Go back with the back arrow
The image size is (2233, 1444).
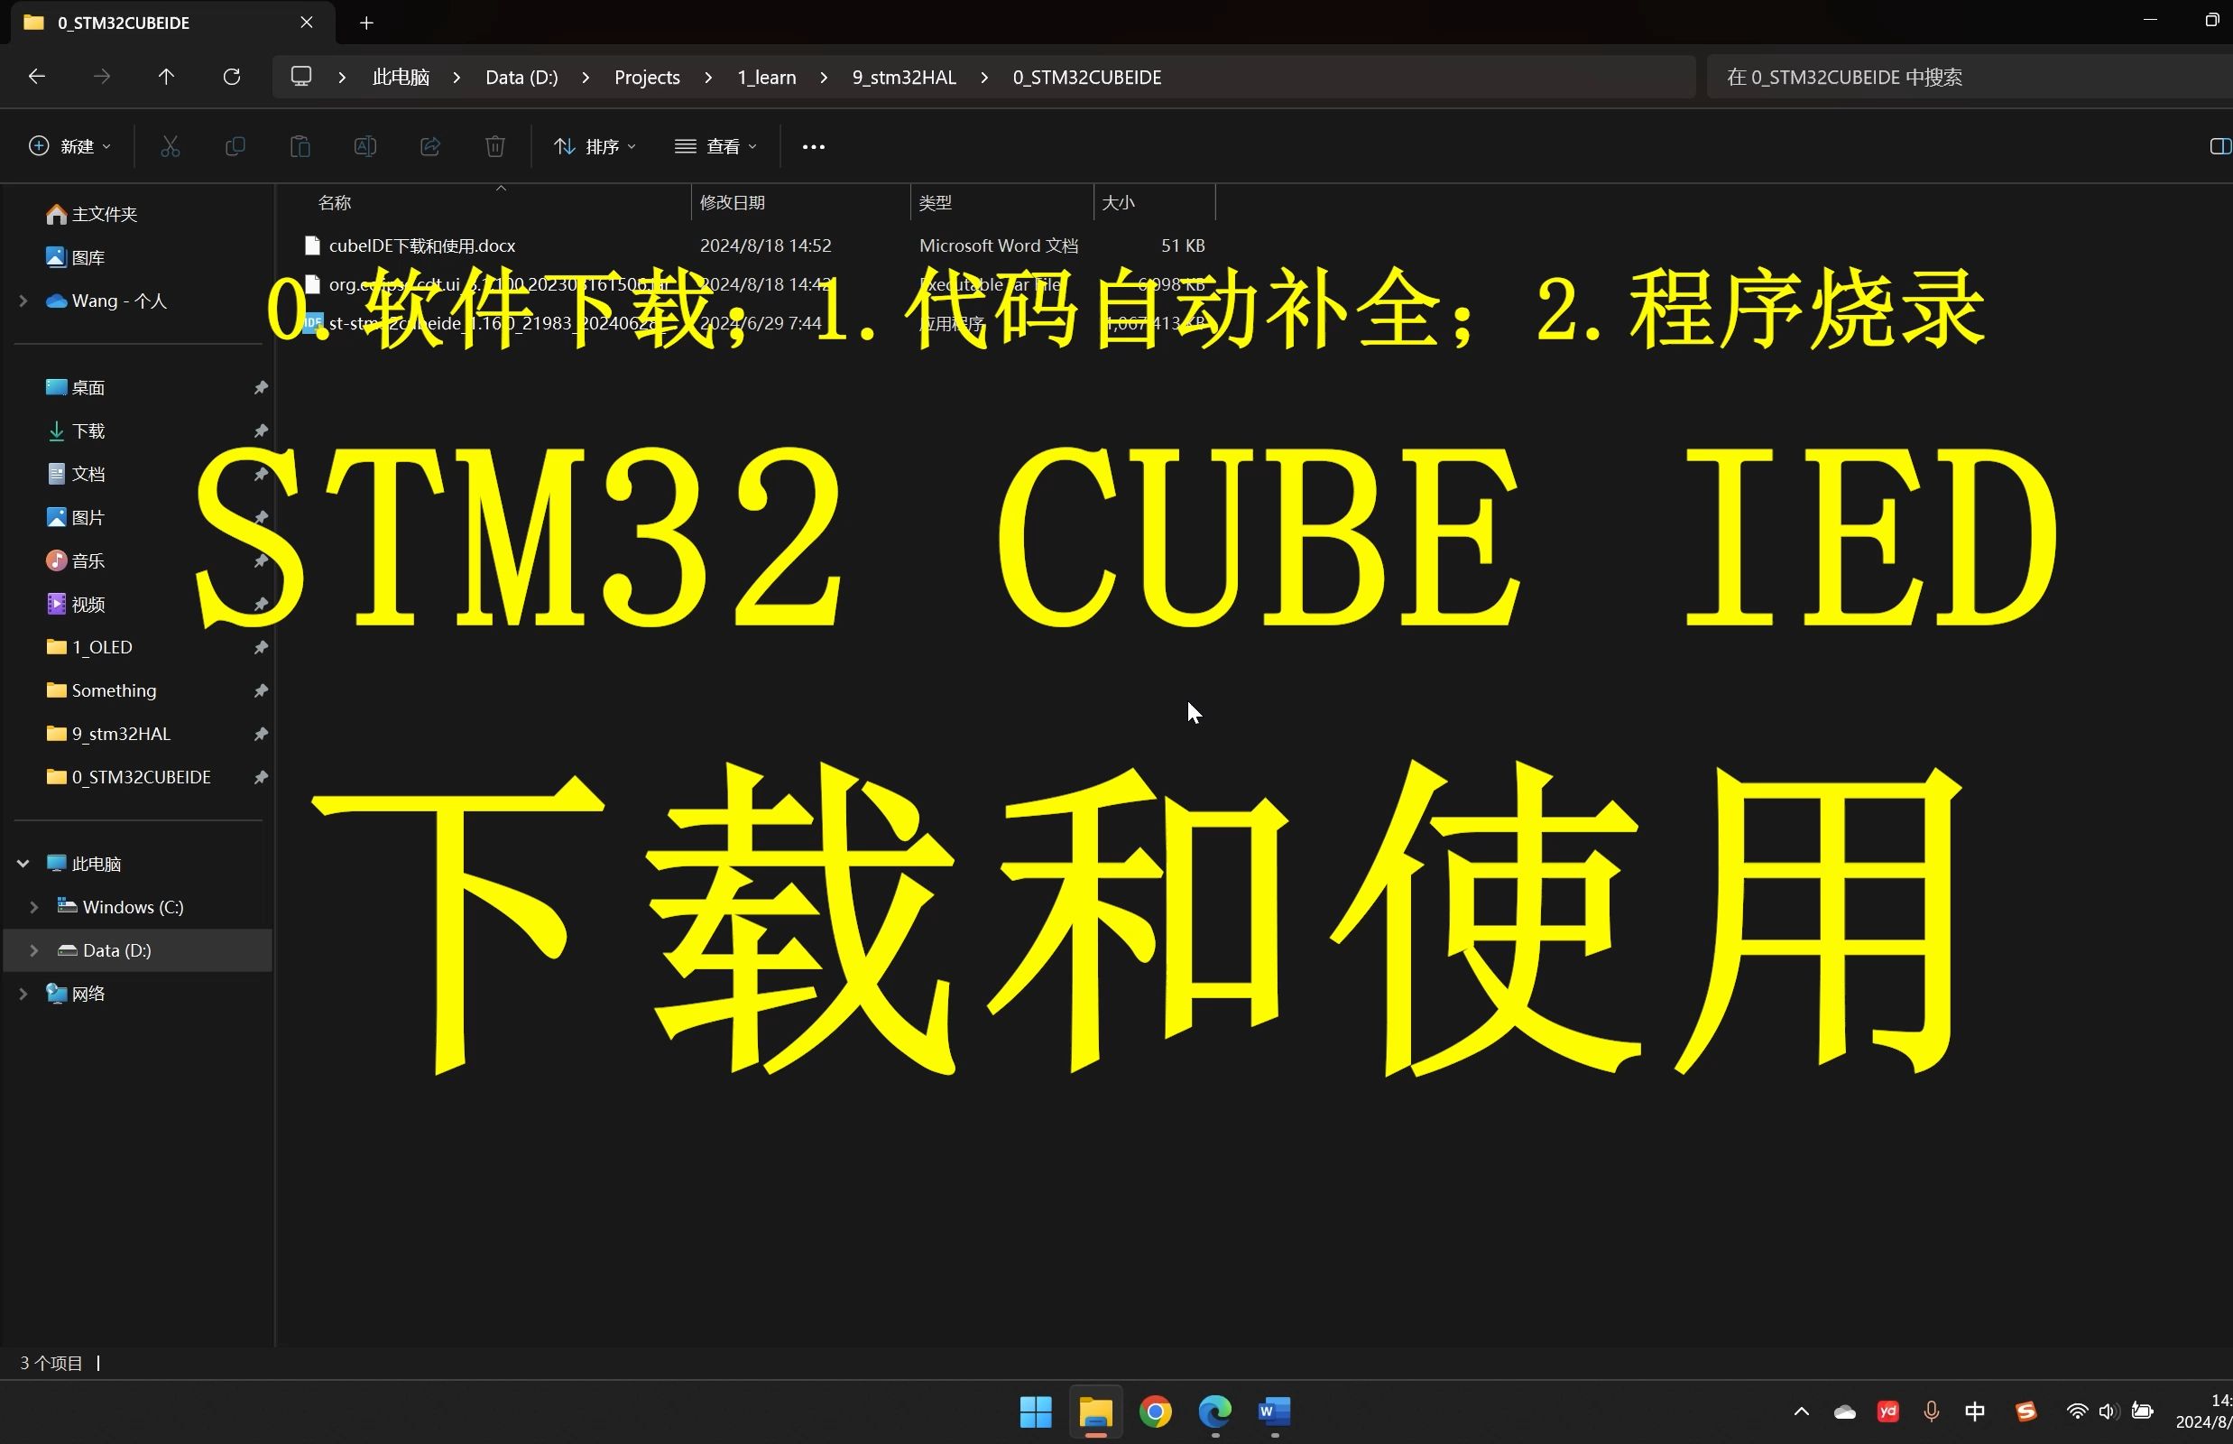click(37, 77)
